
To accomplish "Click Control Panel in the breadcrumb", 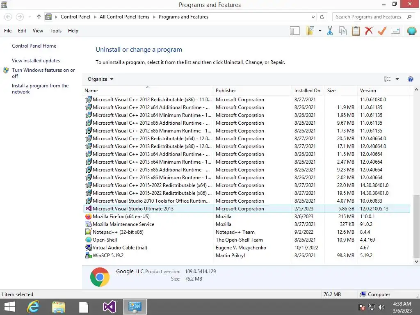I will click(75, 17).
